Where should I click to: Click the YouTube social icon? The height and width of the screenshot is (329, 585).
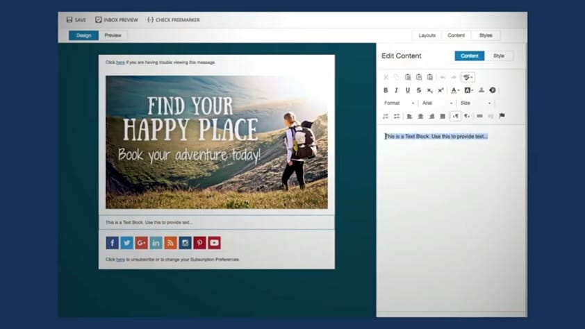point(214,242)
